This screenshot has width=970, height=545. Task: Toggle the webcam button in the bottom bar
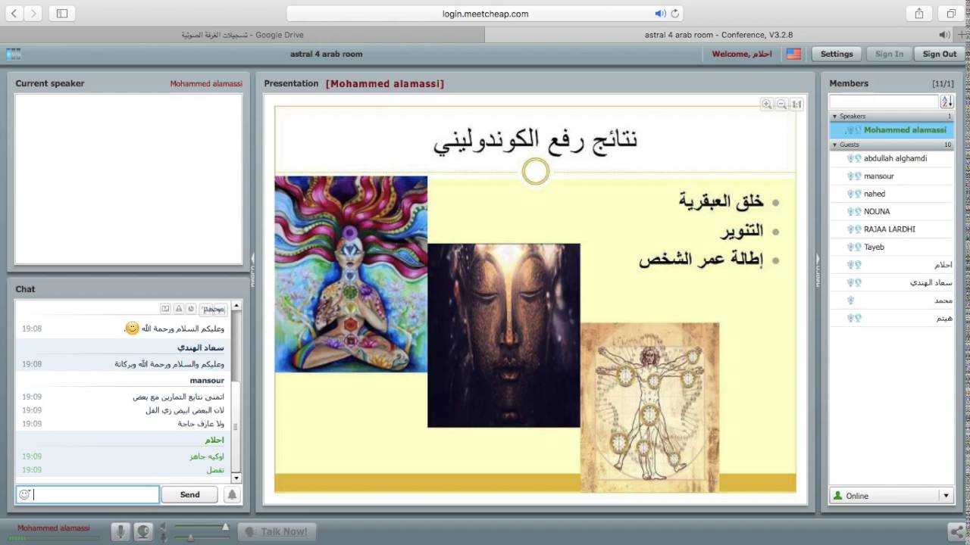click(142, 531)
